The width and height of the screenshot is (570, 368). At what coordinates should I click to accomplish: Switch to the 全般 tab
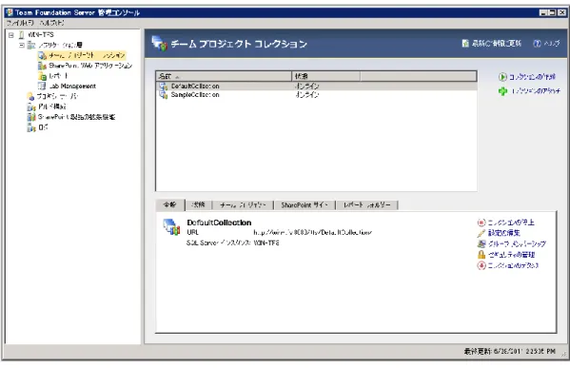pyautogui.click(x=170, y=204)
